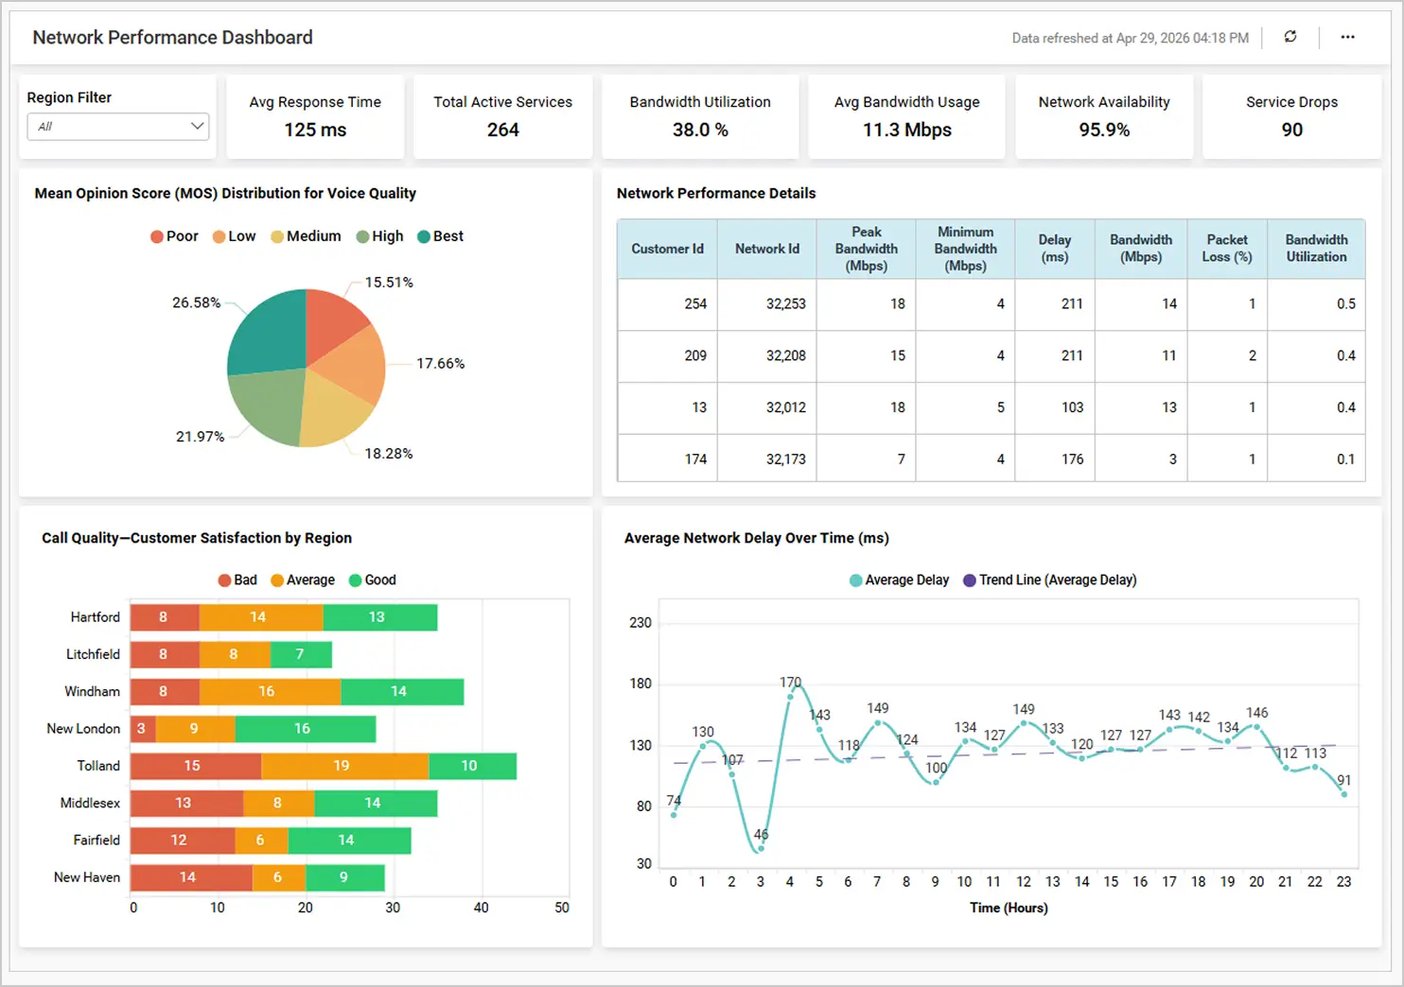
Task: Toggle the Low legend item
Action: point(235,236)
